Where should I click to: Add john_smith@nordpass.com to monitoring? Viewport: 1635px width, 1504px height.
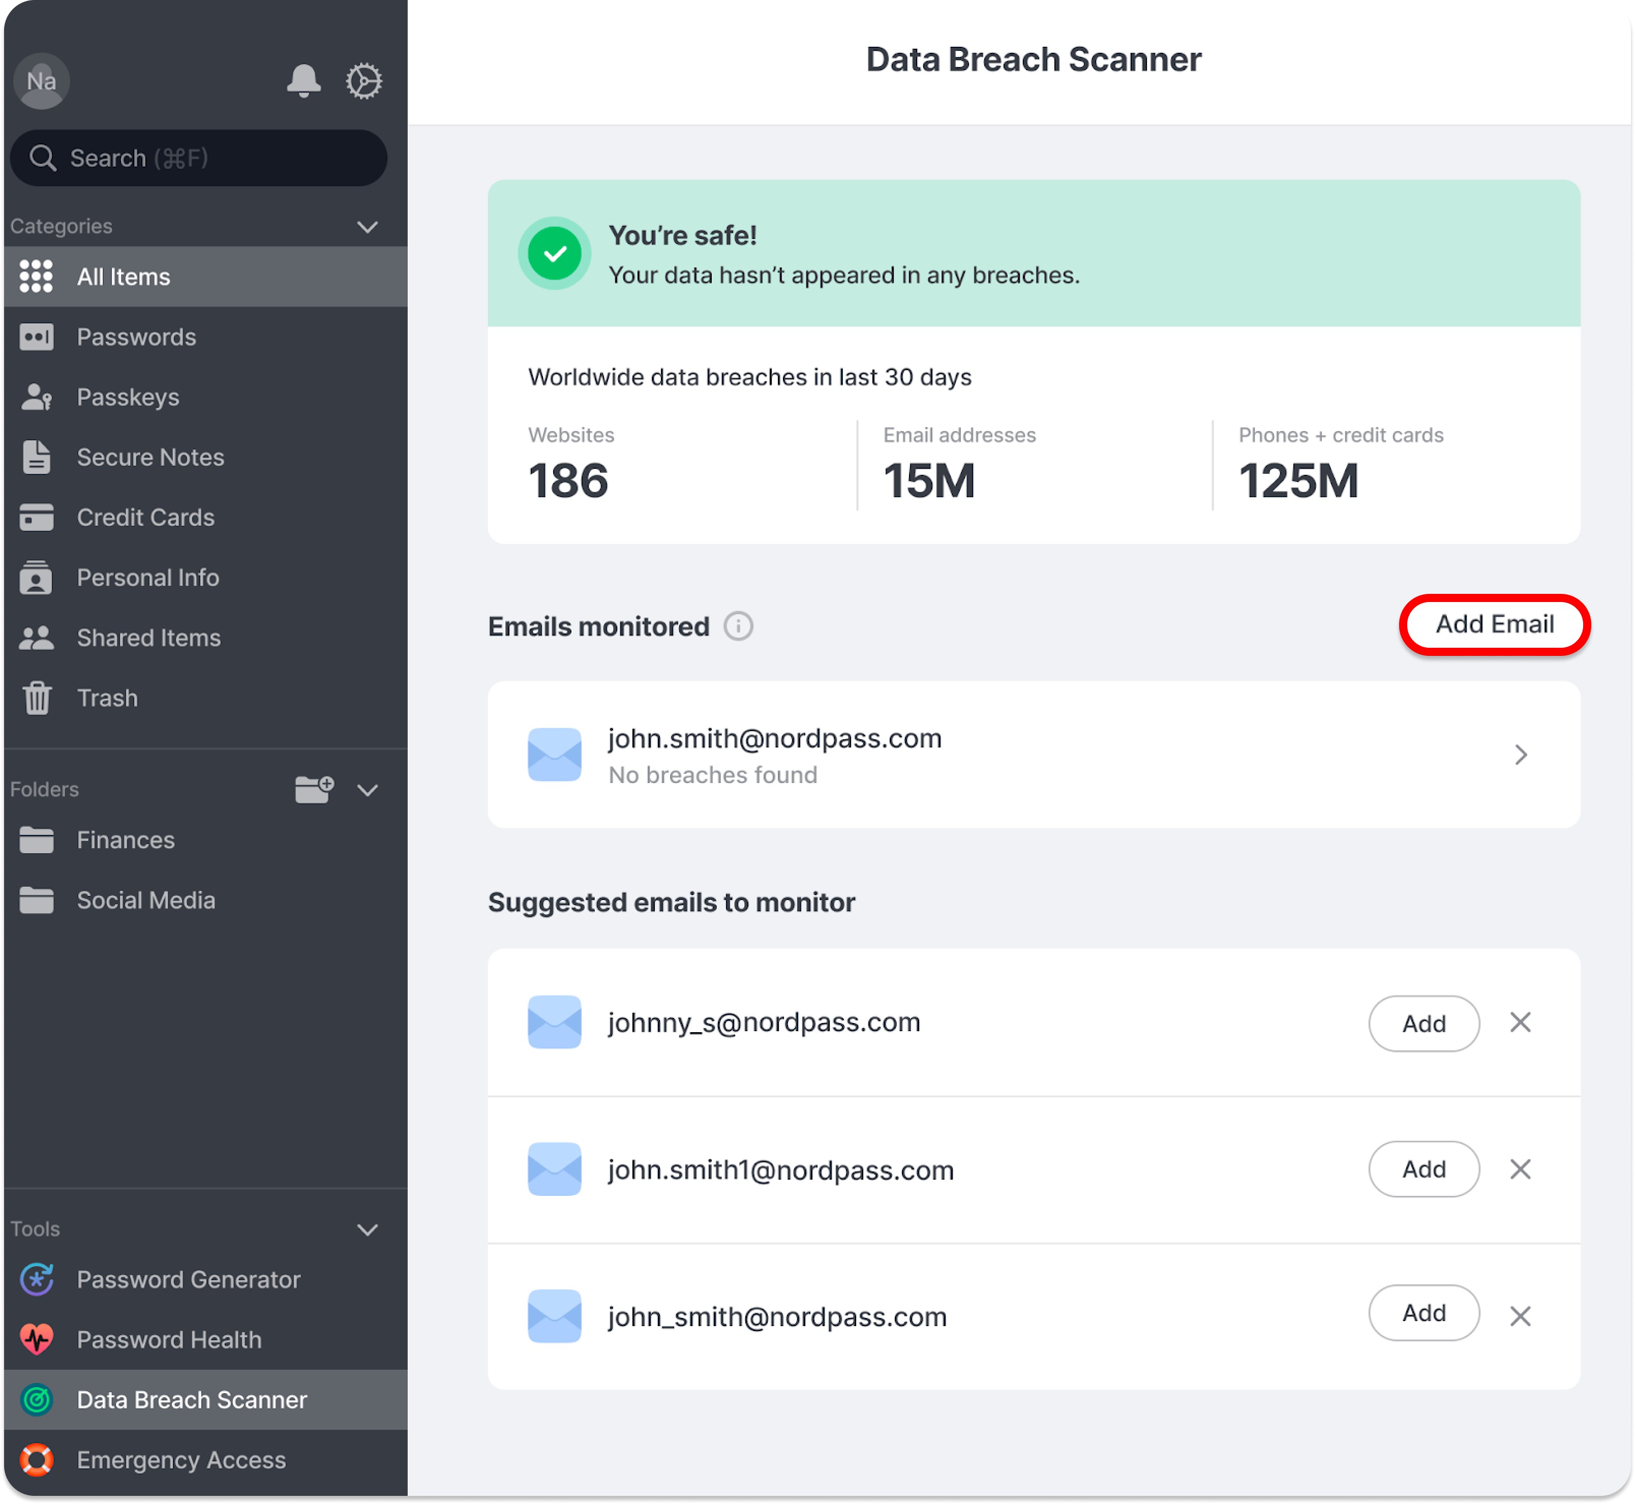point(1424,1313)
